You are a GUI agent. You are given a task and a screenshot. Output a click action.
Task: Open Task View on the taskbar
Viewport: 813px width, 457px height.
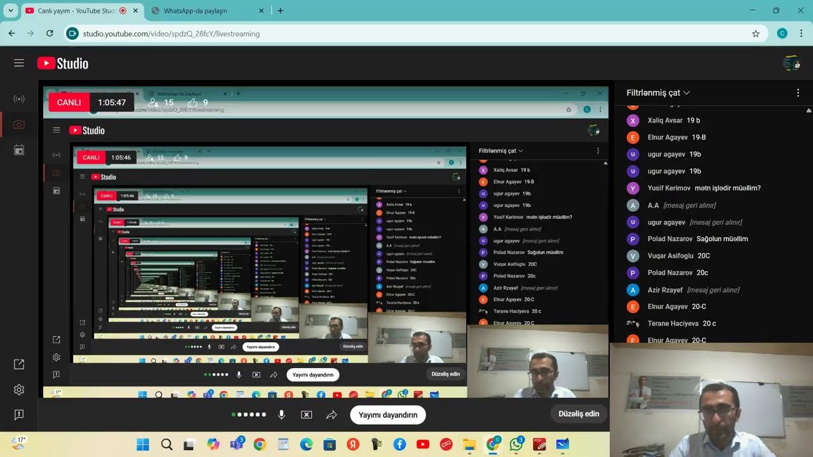pos(189,444)
